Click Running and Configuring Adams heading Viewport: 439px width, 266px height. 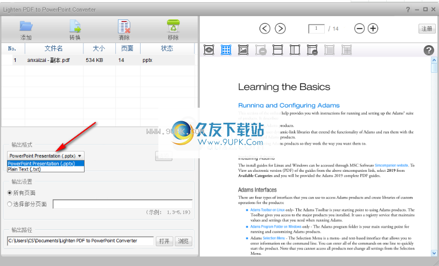pos(289,106)
